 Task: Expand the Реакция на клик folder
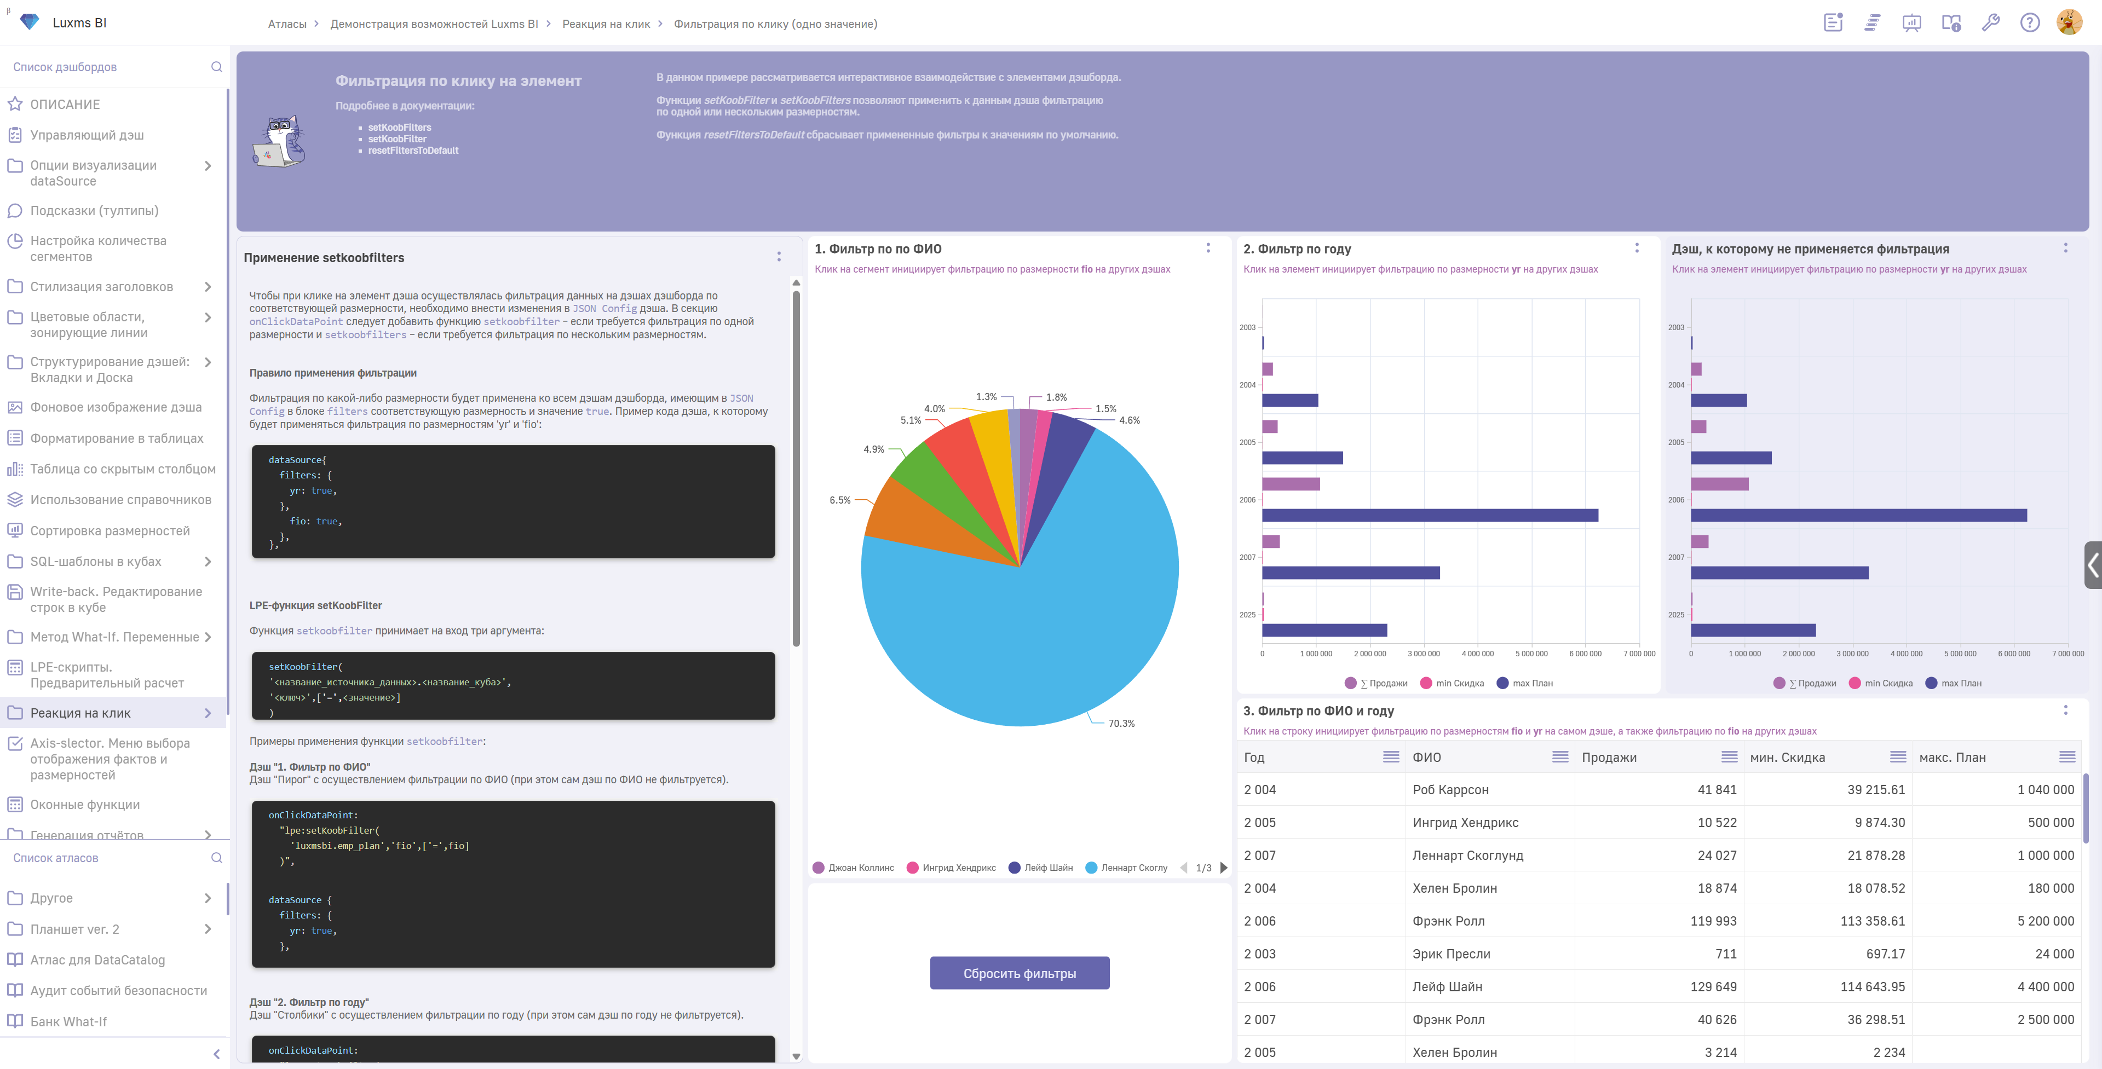click(208, 713)
